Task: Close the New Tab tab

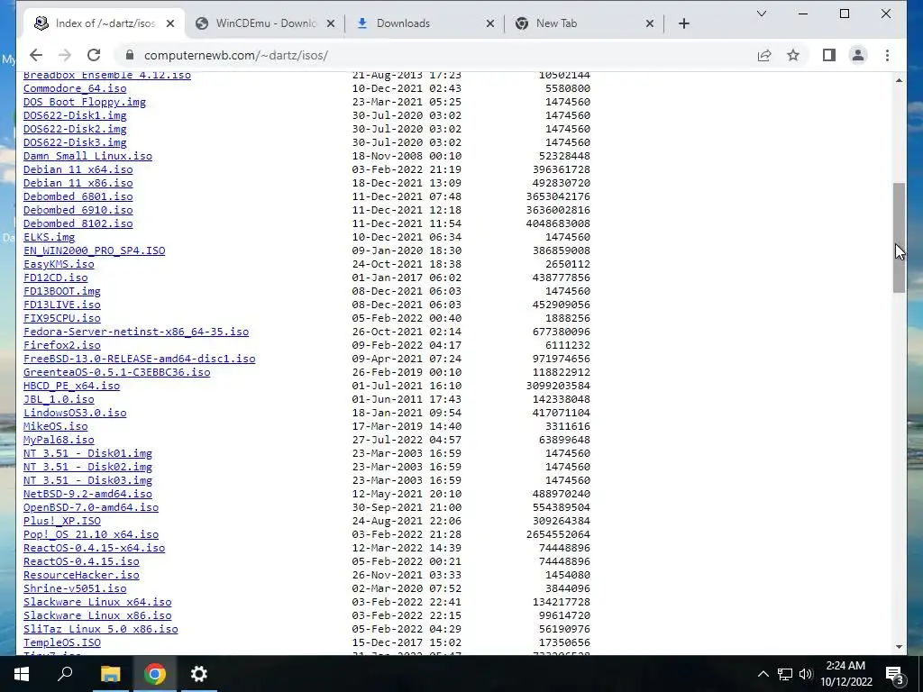Action: [649, 23]
